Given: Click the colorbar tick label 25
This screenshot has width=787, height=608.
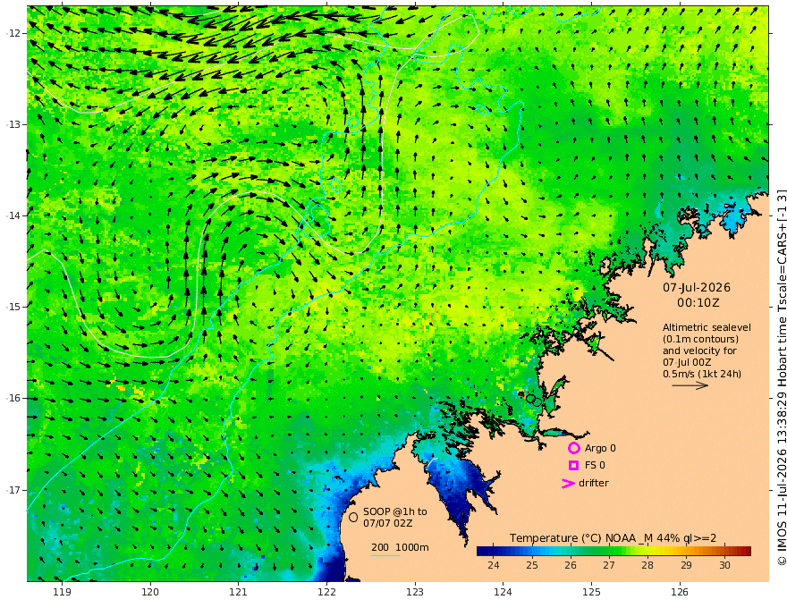Looking at the screenshot, I should pyautogui.click(x=532, y=565).
